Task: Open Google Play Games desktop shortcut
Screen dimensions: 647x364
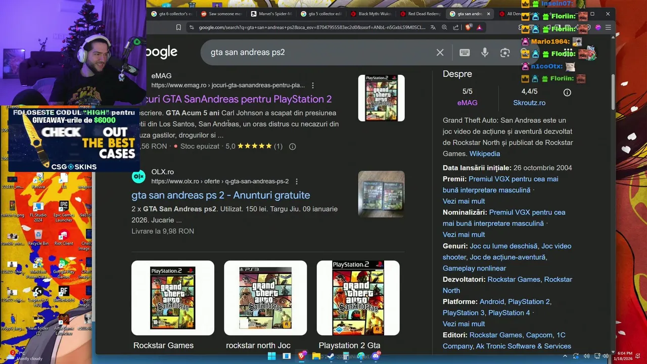Action: click(x=64, y=268)
